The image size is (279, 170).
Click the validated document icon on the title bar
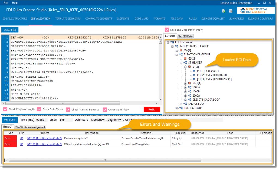tap(224, 11)
